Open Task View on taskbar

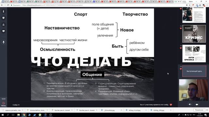coord(13,115)
